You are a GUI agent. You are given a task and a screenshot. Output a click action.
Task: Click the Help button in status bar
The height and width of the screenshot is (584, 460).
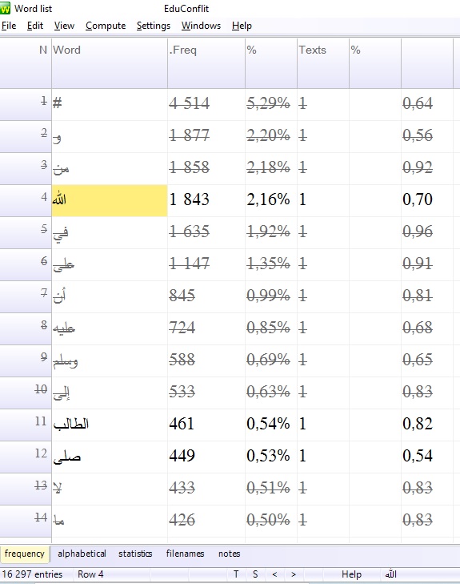[351, 574]
